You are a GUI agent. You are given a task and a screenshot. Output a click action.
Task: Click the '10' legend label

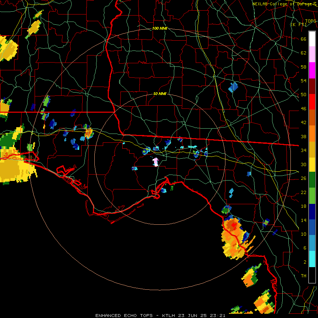tap(304, 234)
